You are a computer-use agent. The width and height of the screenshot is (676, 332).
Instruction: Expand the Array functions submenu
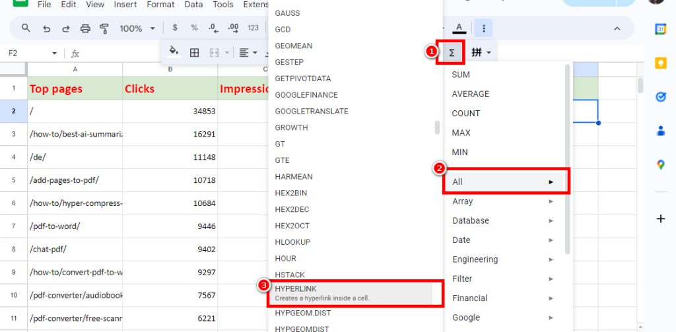[504, 201]
